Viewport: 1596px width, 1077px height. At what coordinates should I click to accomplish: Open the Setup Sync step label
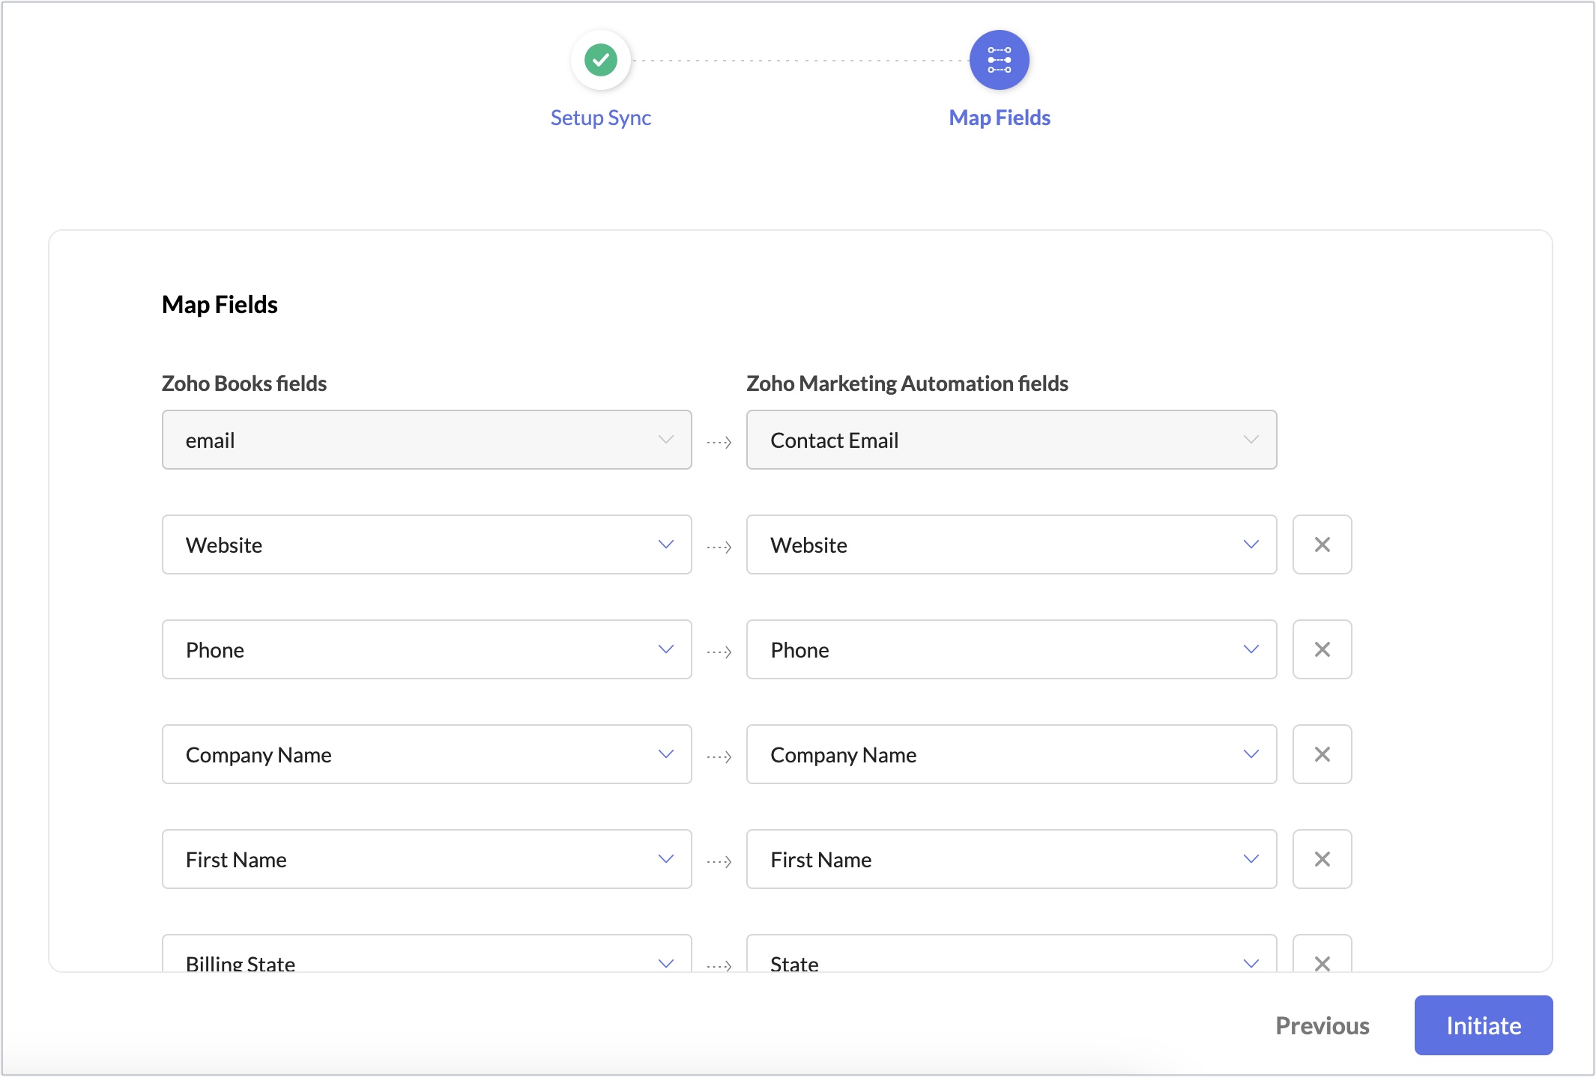point(600,118)
